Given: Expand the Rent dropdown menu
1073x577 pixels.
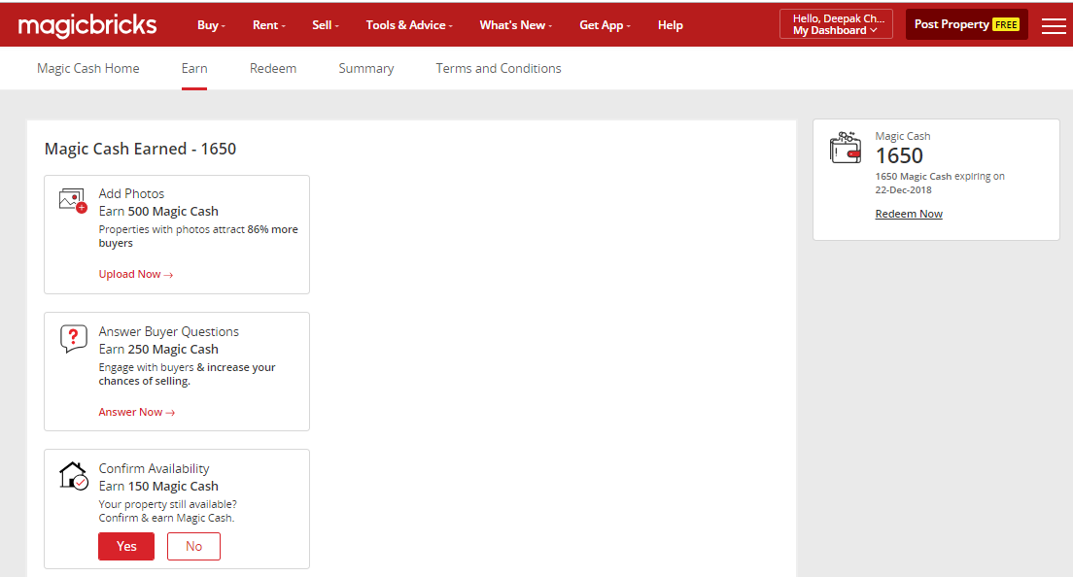Looking at the screenshot, I should (x=268, y=25).
